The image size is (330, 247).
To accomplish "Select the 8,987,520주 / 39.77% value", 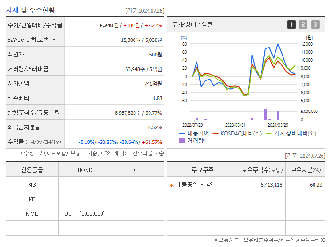I will click(138, 113).
